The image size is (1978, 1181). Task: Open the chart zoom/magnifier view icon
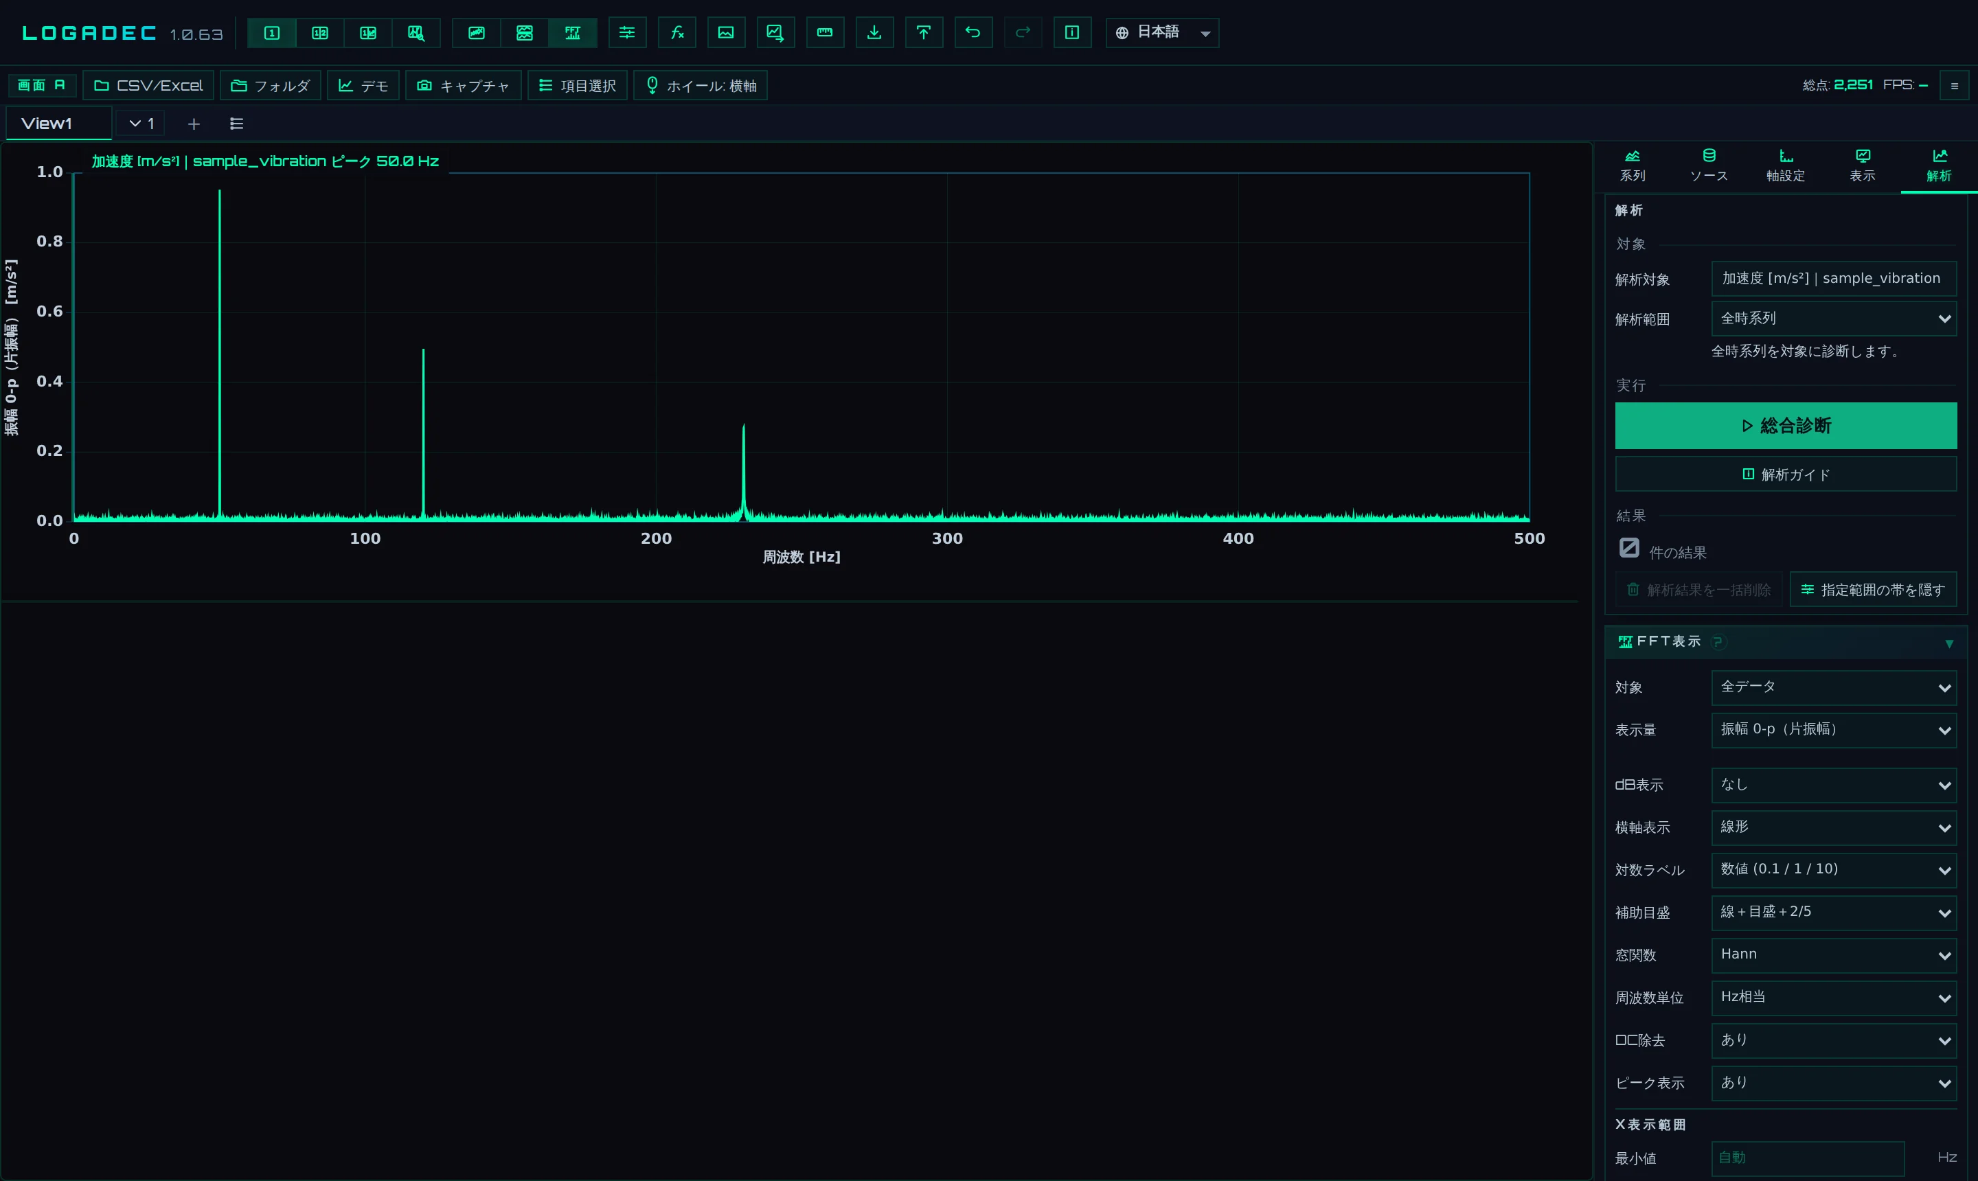click(x=416, y=33)
